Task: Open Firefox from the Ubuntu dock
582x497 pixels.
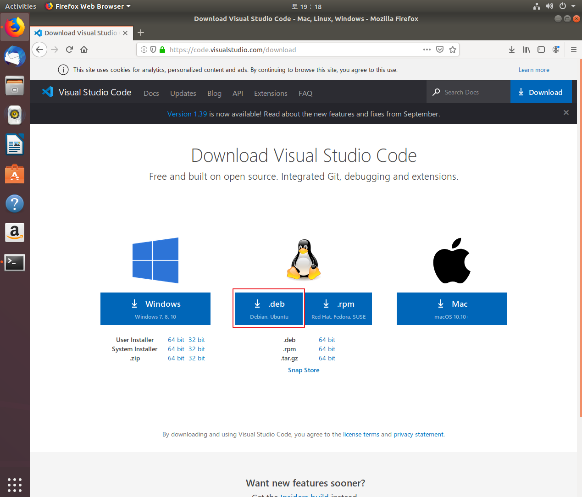Action: tap(15, 27)
